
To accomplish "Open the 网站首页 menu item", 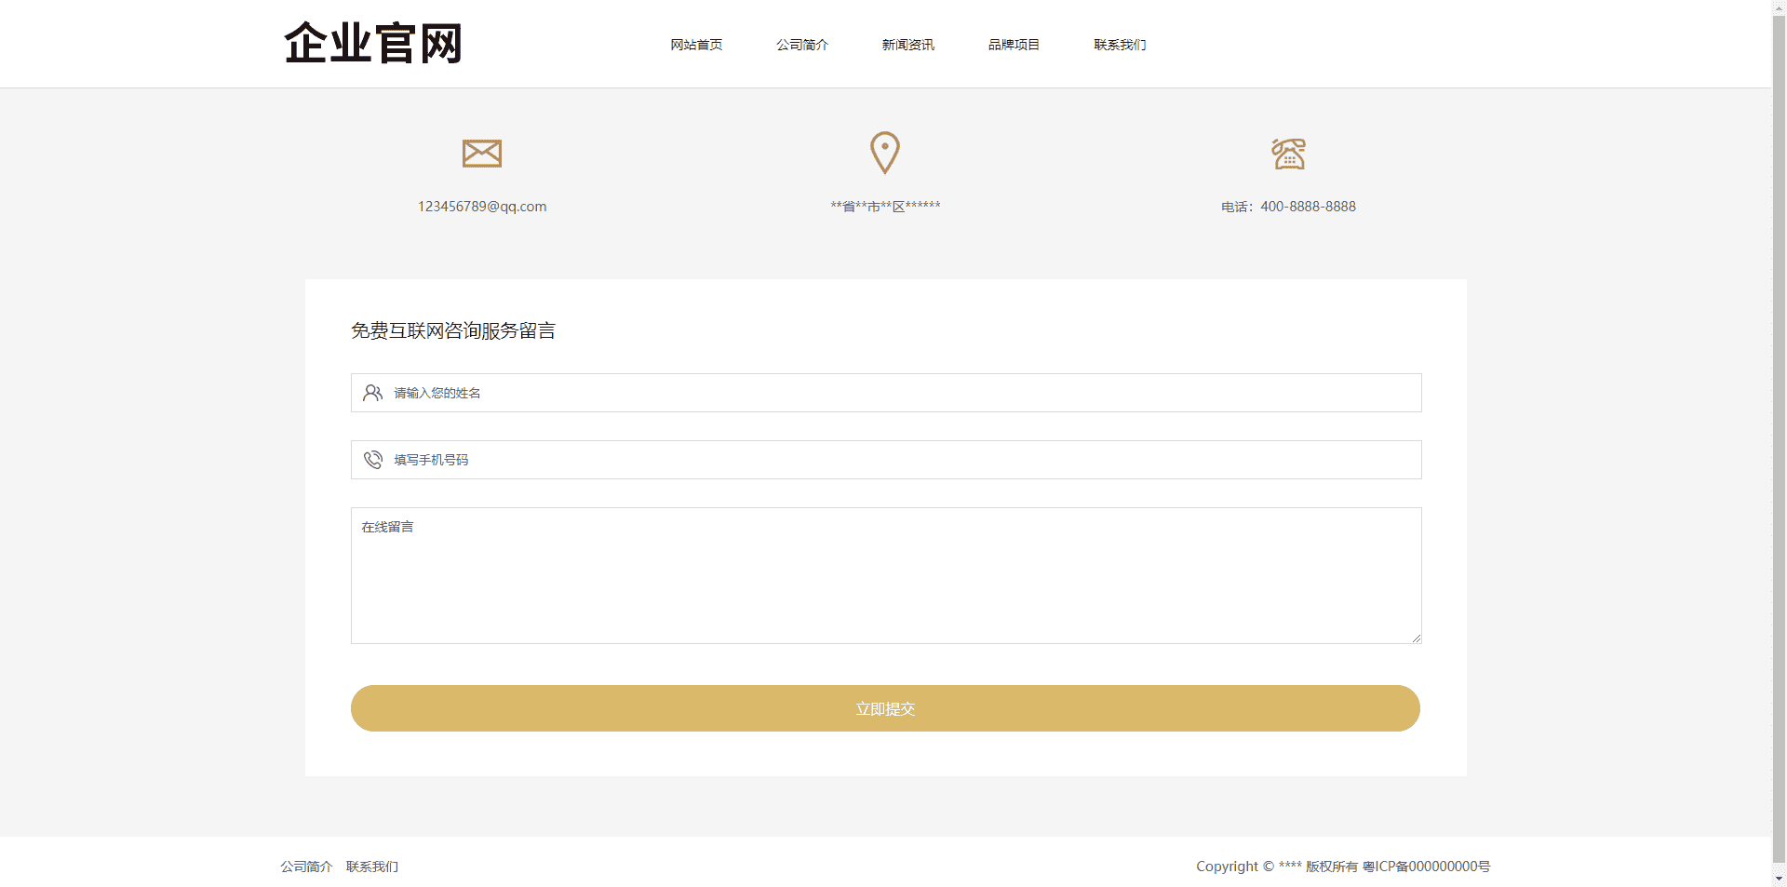I will 696,45.
